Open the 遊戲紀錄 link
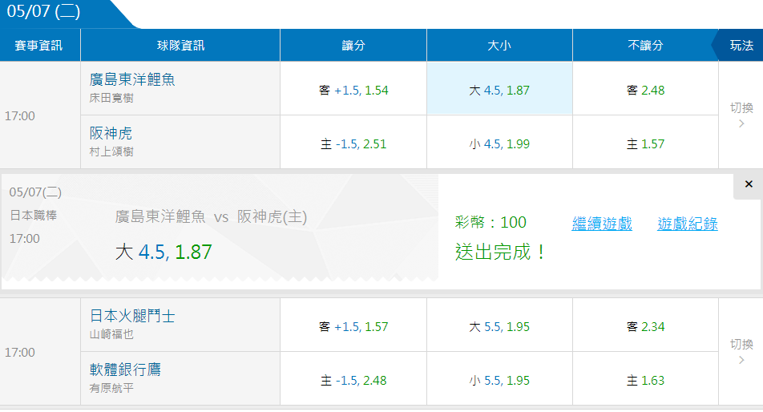Screen dimensions: 763x412 688,224
